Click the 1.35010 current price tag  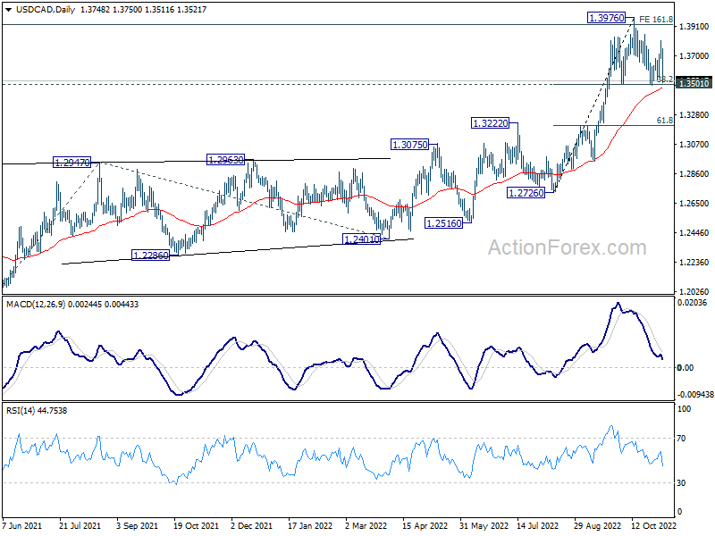(x=694, y=83)
